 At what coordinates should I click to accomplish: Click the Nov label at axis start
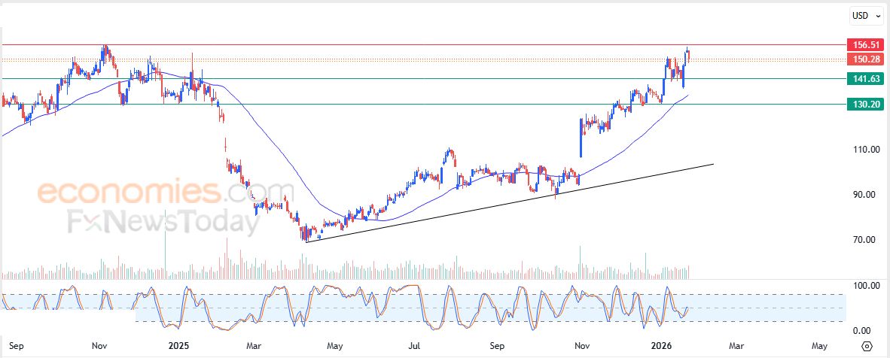[x=100, y=345]
